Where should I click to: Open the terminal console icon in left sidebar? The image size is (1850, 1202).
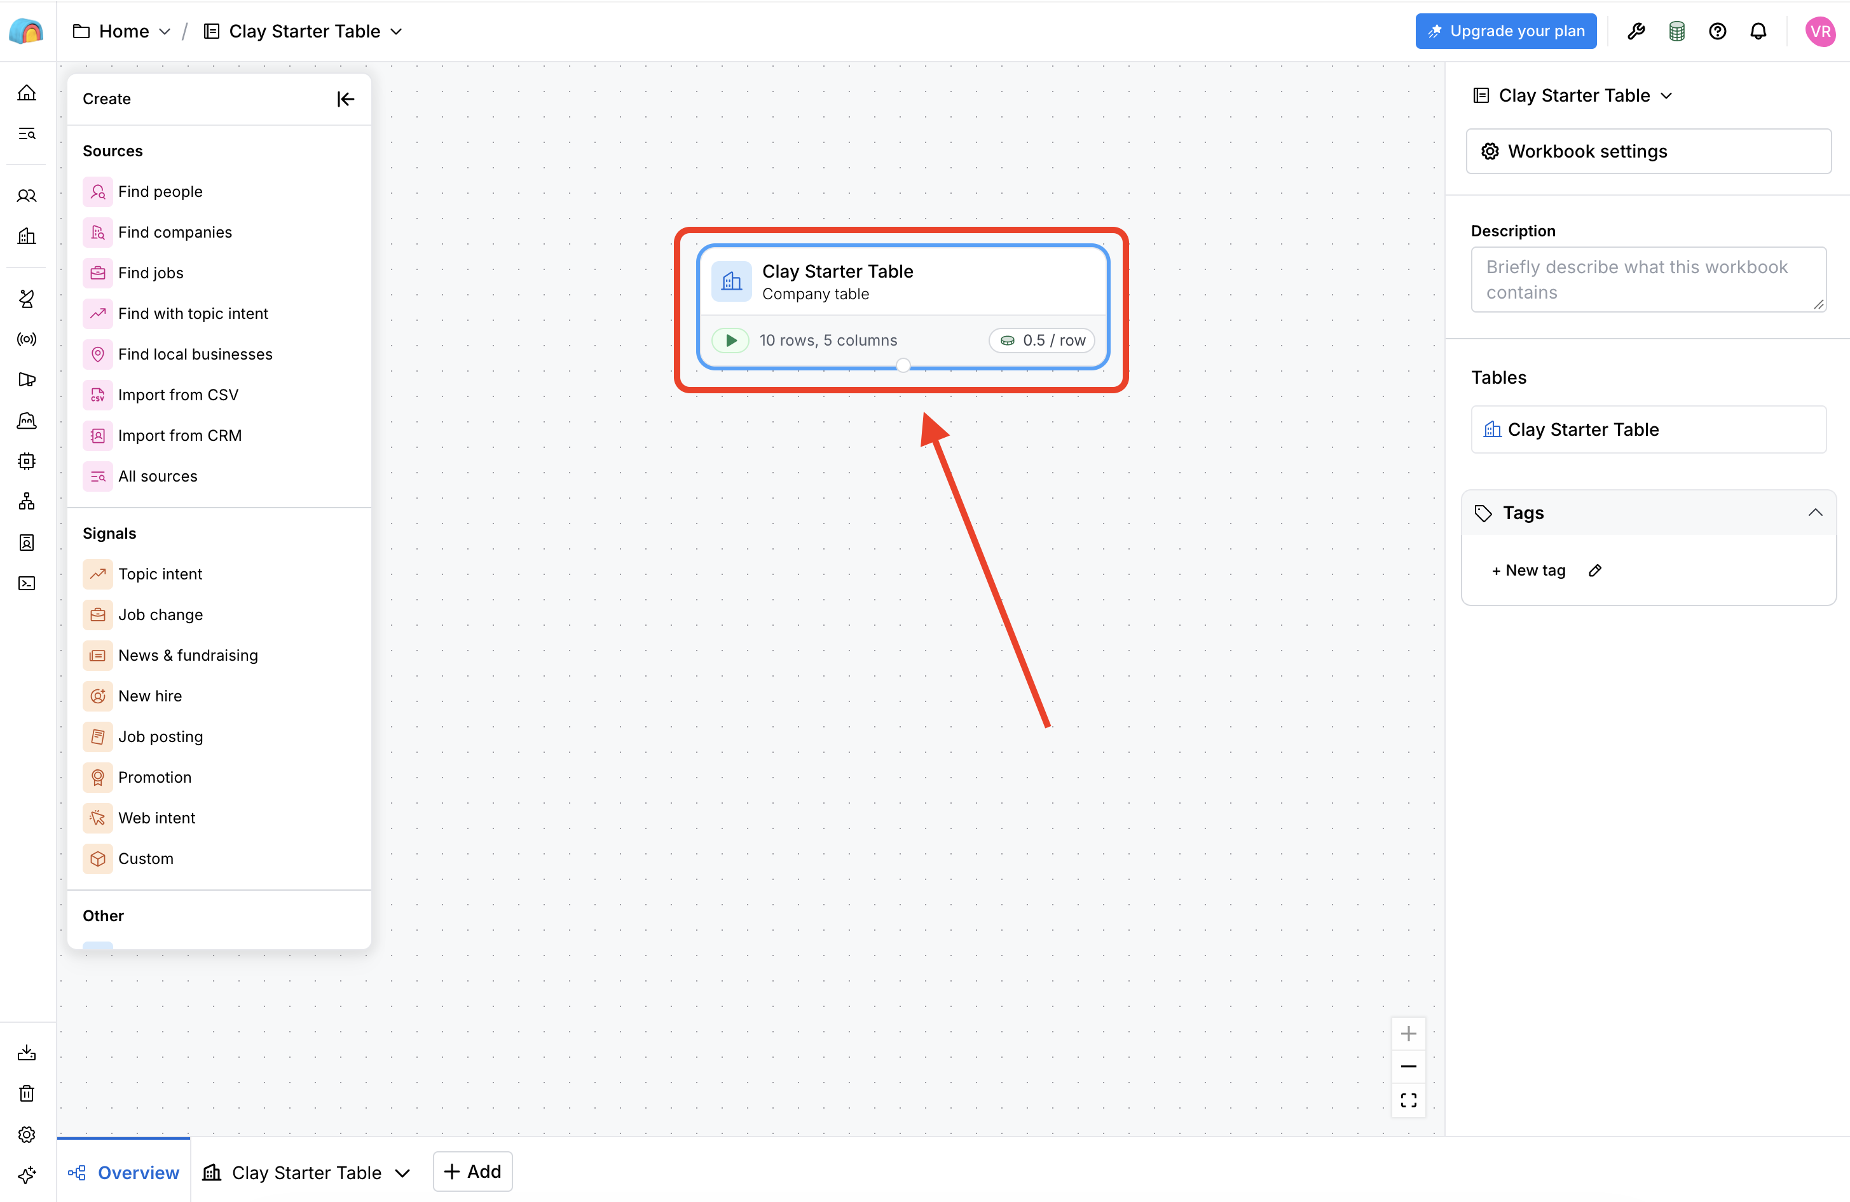click(27, 583)
